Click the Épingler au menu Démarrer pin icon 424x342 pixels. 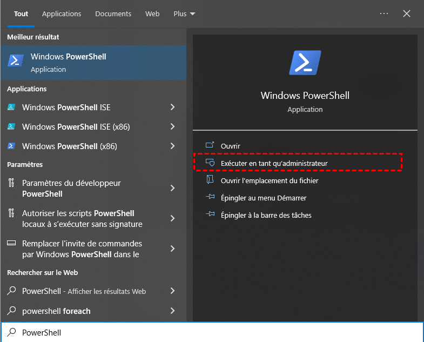(x=210, y=198)
